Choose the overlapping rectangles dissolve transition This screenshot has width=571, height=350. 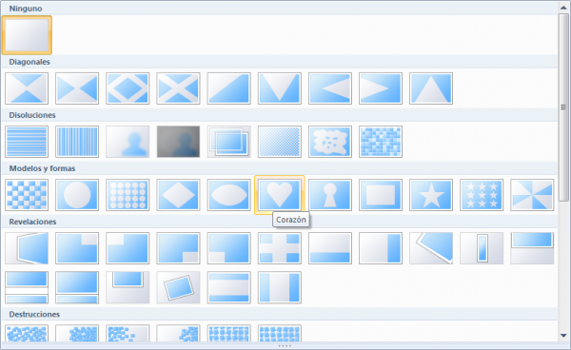(x=229, y=142)
